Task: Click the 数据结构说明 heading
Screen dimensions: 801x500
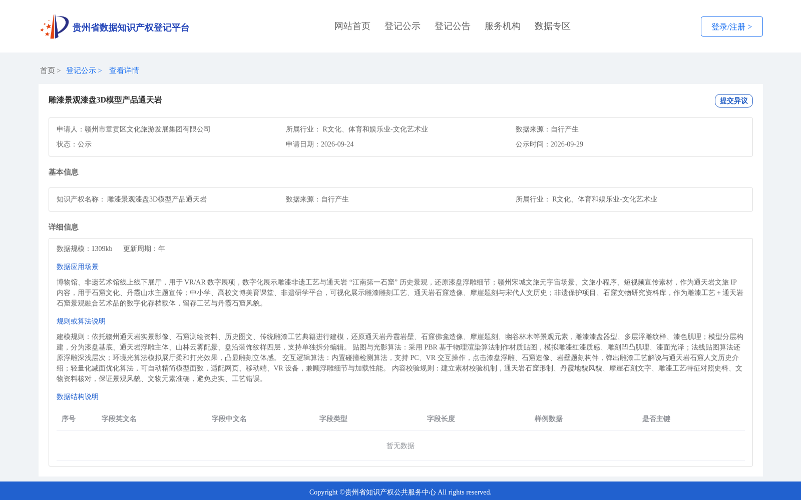Action: pyautogui.click(x=78, y=397)
